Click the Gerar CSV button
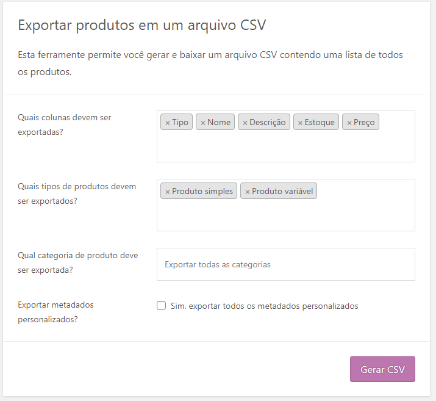Screen dimensions: 436x401 382,369
